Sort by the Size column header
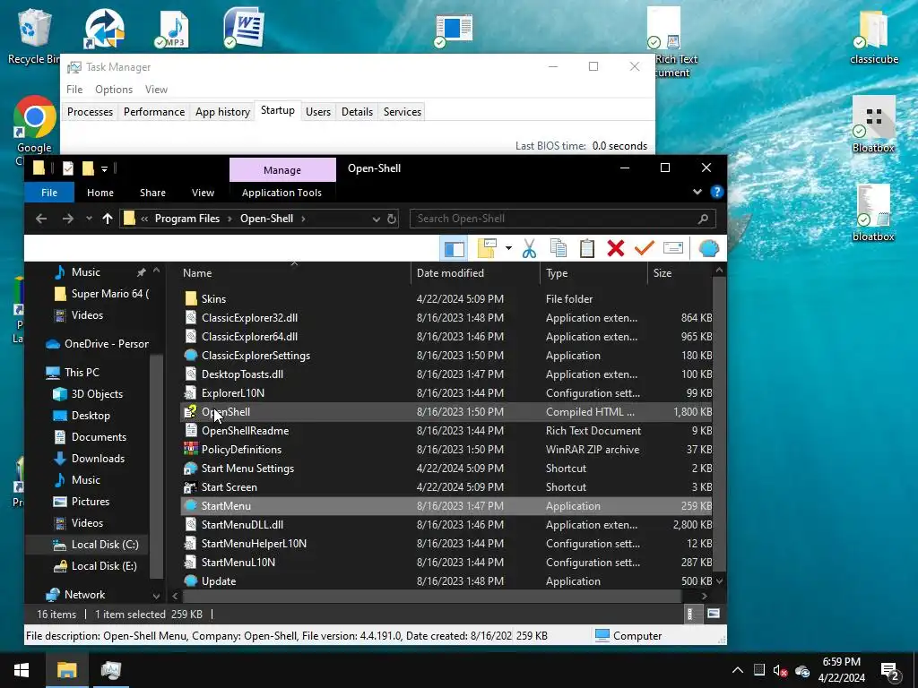The width and height of the screenshot is (918, 688). (x=680, y=273)
